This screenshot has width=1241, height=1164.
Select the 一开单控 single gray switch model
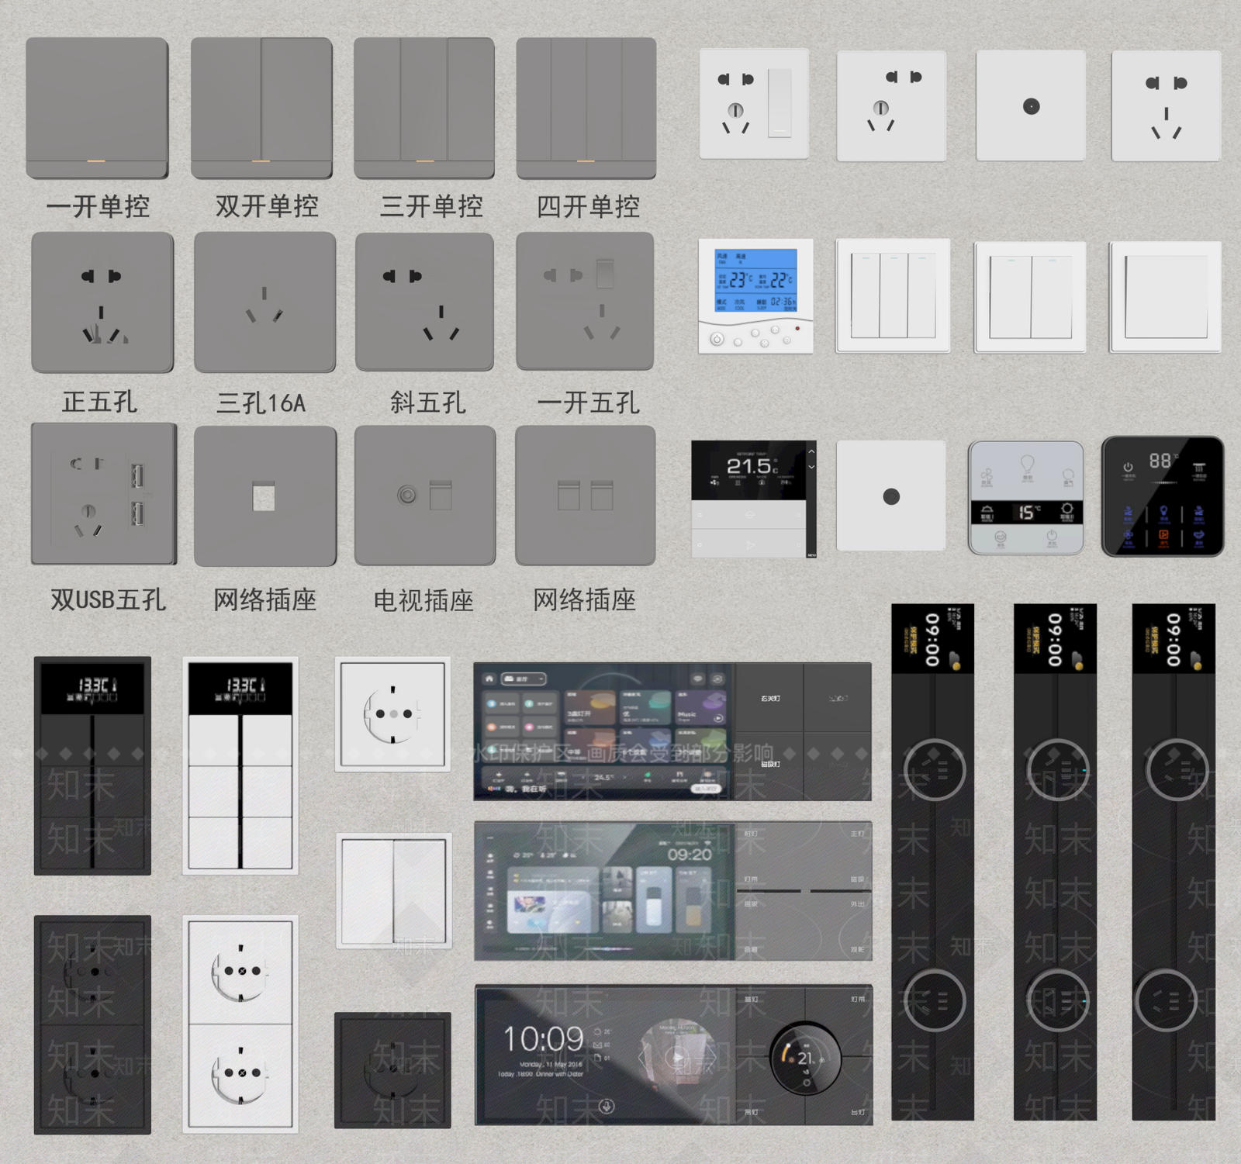pyautogui.click(x=97, y=108)
